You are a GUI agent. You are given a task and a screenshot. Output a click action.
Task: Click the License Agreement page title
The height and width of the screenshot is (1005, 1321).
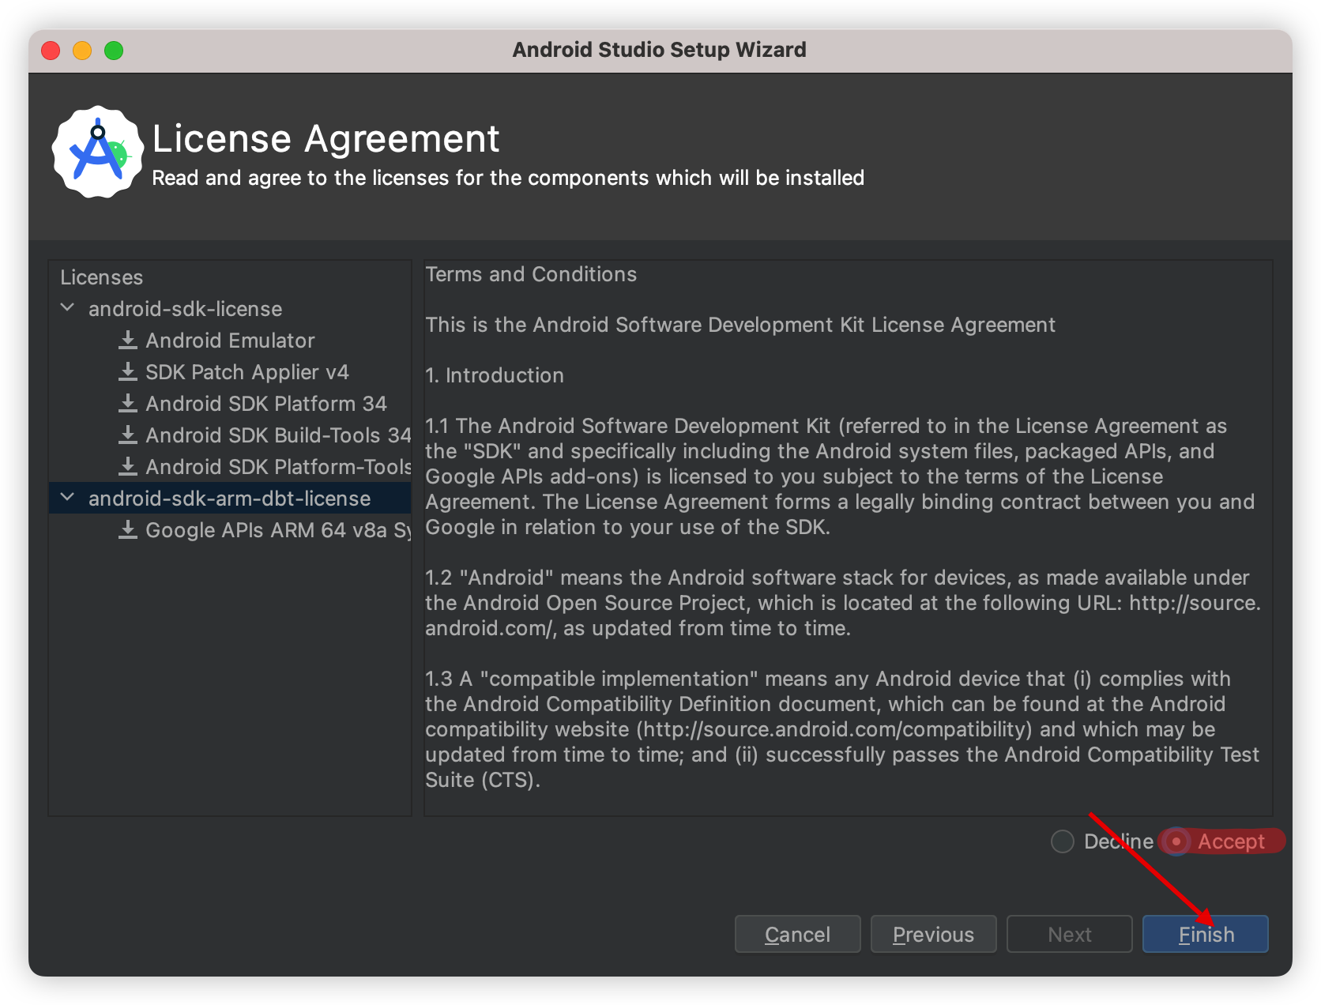point(326,138)
